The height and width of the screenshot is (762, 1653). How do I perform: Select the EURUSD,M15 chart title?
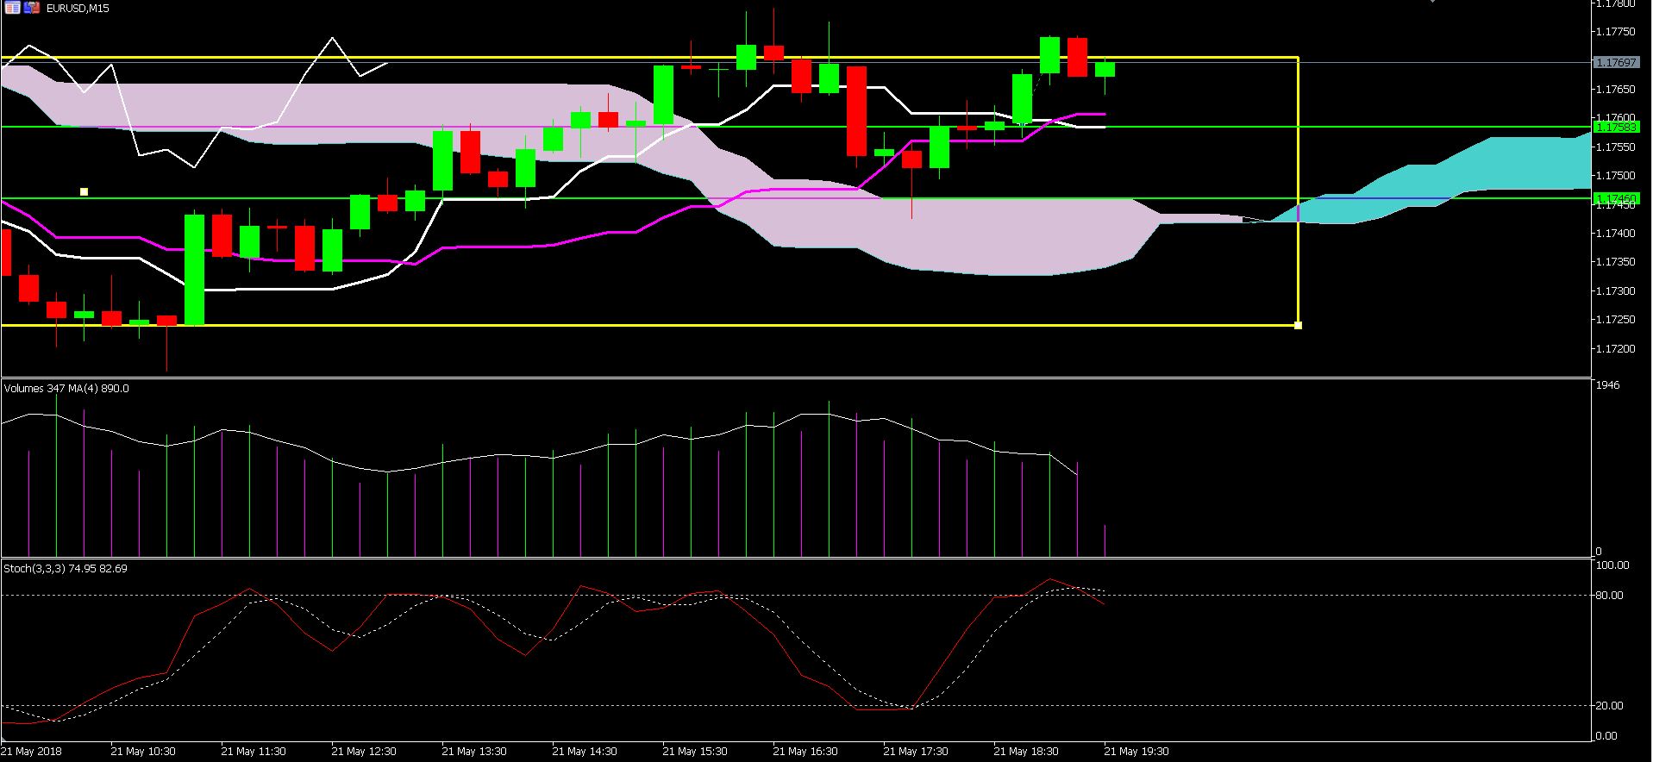78,9
